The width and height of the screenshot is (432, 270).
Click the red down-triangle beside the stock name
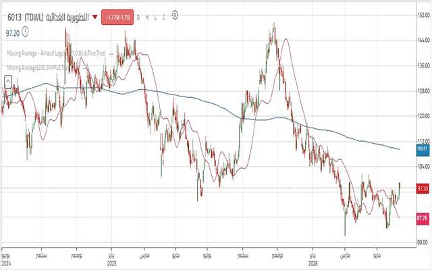tap(95, 17)
